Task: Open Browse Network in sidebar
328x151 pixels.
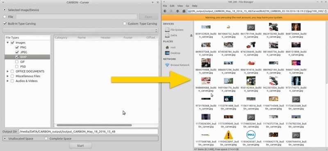Action: pos(180,65)
